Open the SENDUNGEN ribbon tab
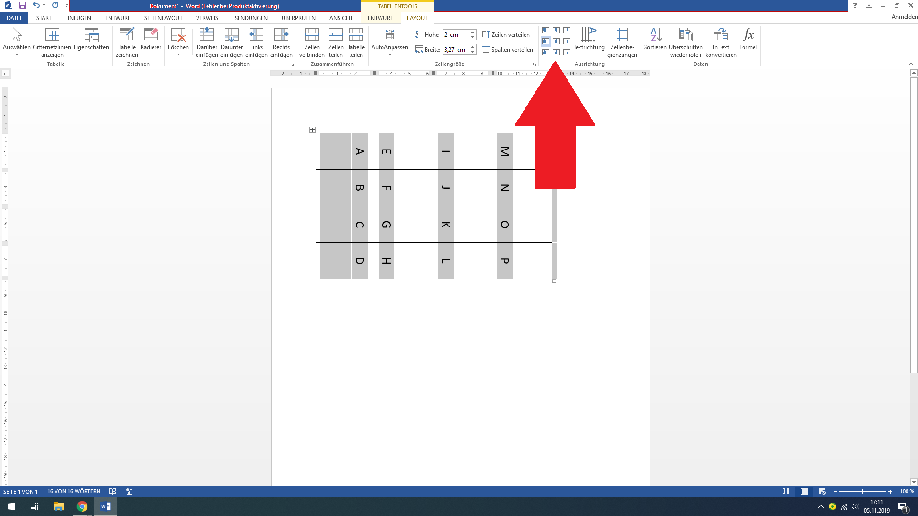The height and width of the screenshot is (516, 918). tap(251, 18)
